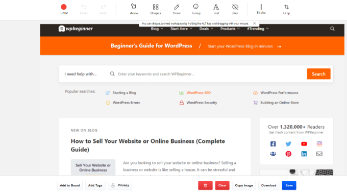Click the blue Save button
Image resolution: width=347 pixels, height=193 pixels.
pos(289,185)
